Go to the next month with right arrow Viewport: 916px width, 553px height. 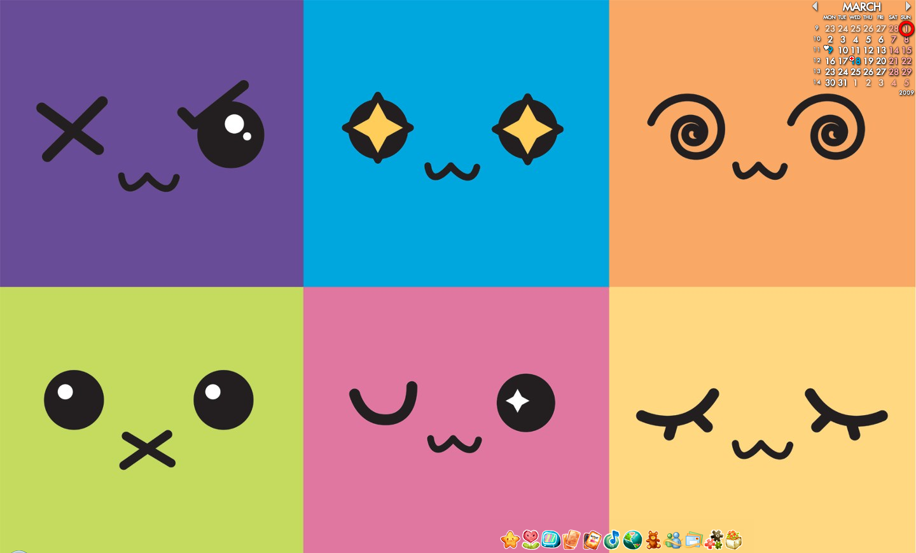tap(908, 6)
